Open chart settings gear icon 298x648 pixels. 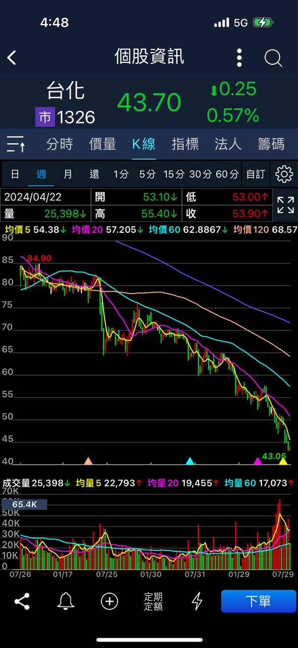point(284,174)
